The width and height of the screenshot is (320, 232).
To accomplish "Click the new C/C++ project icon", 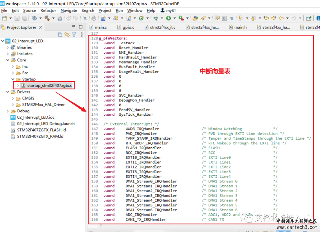I will (103, 18).
